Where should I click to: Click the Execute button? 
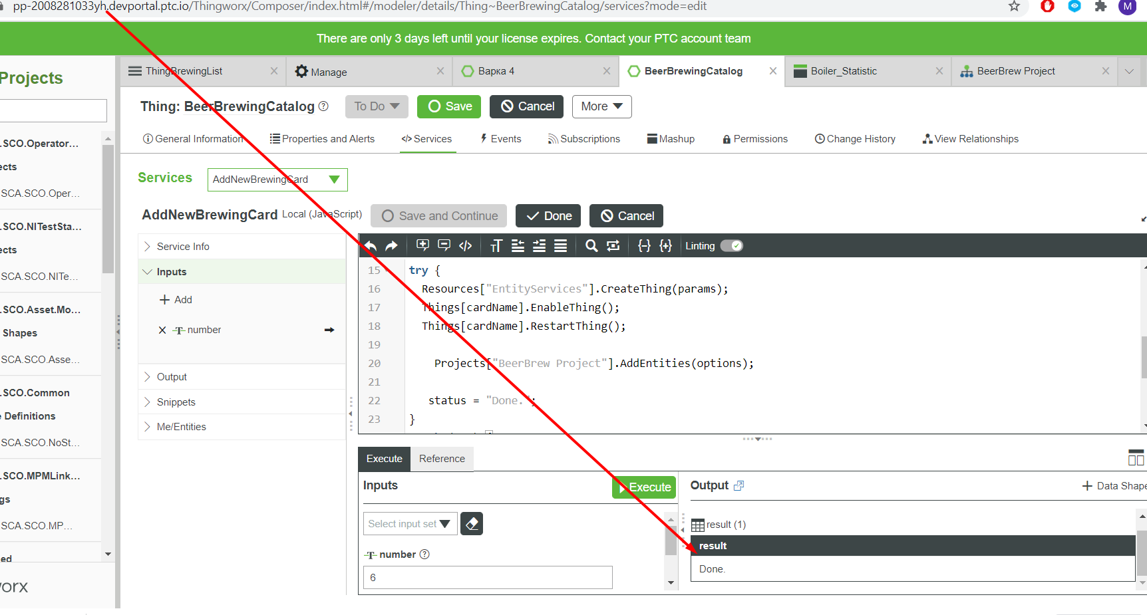point(643,487)
